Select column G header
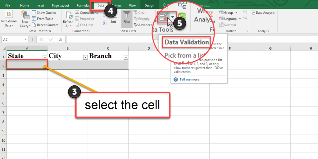 (x=270, y=48)
